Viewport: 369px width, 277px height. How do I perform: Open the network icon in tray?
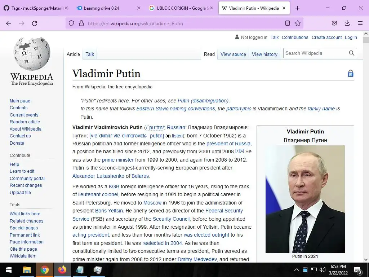point(314,270)
